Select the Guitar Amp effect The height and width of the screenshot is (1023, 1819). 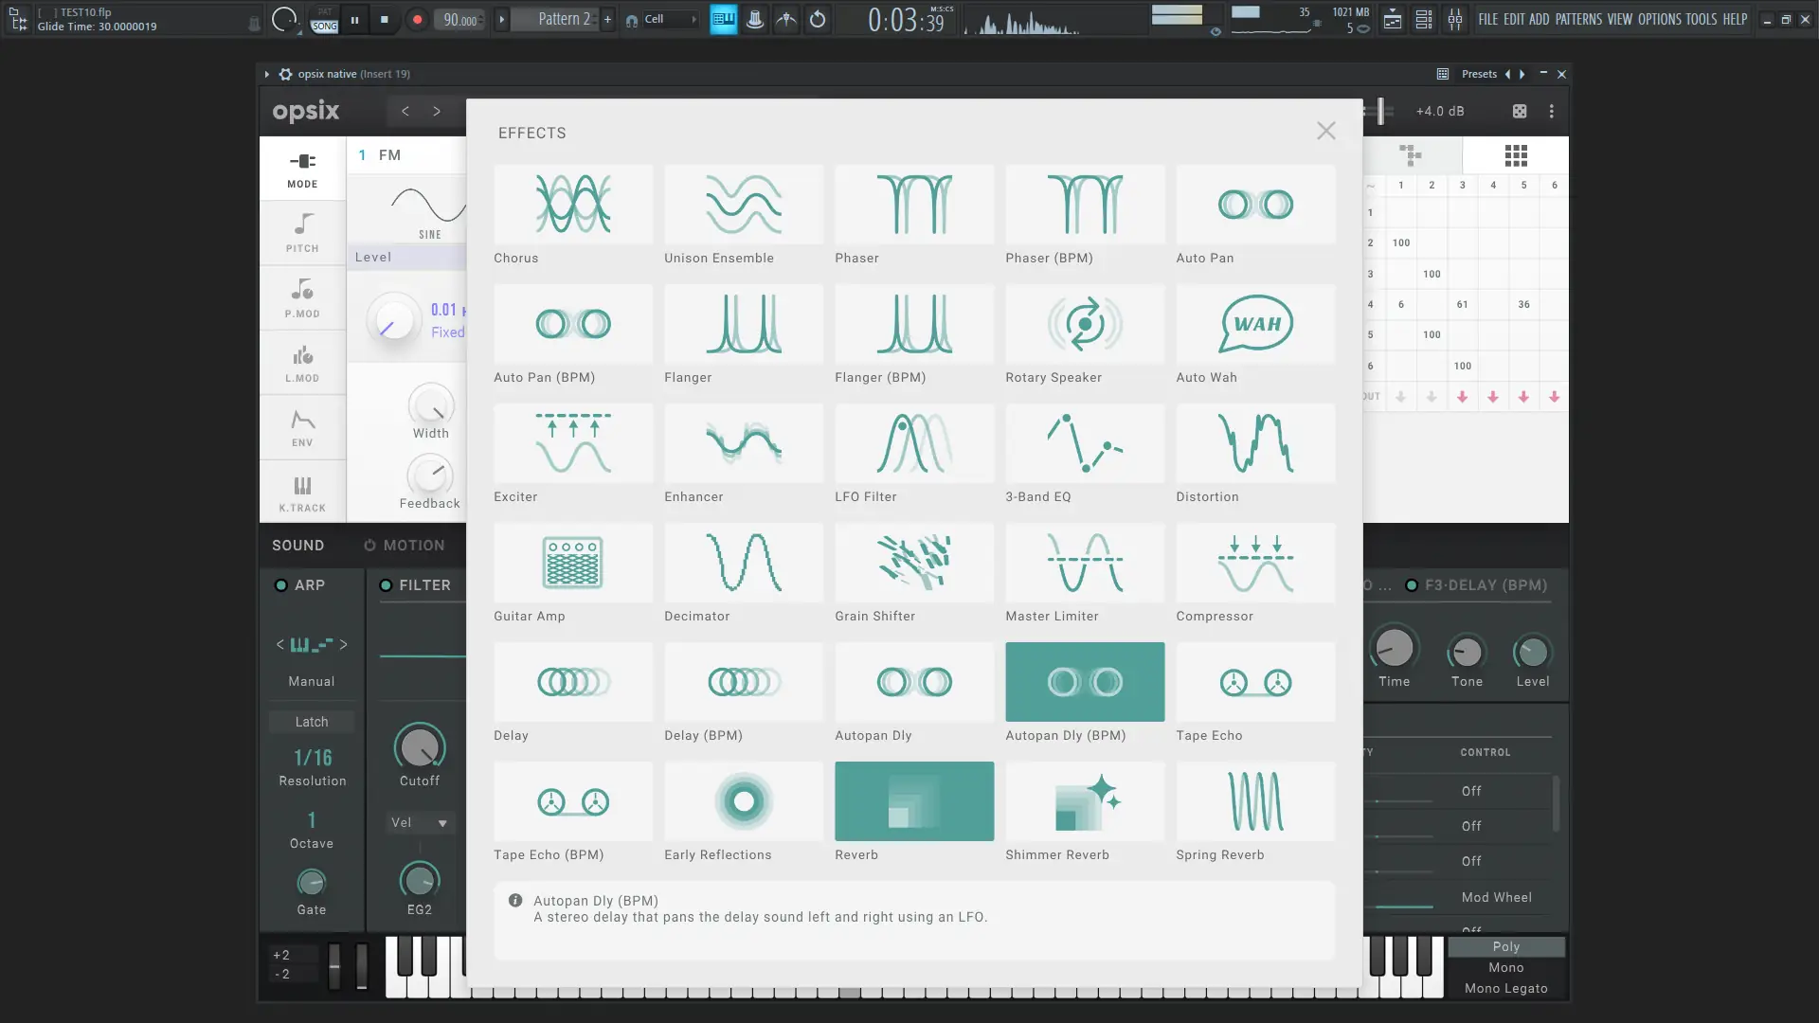click(573, 563)
